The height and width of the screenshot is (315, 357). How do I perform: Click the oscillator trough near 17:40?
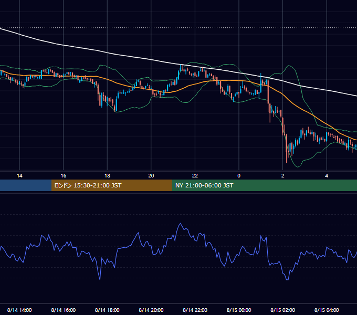(x=100, y=279)
